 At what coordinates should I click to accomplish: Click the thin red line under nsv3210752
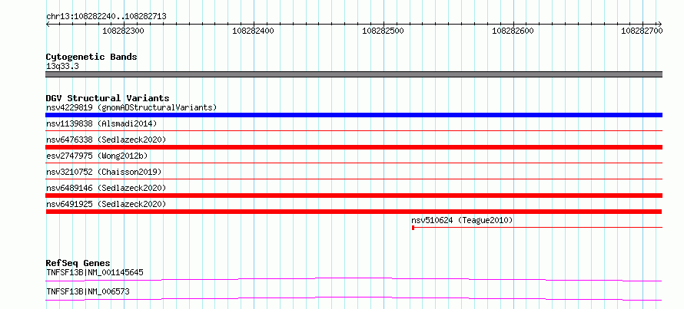[x=354, y=179]
